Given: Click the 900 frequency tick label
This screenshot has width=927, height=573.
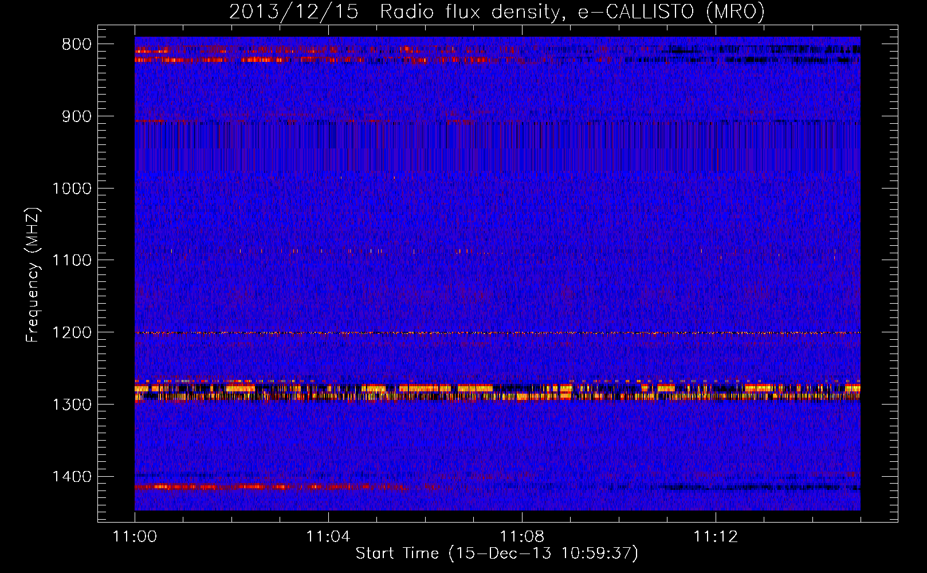Looking at the screenshot, I should (x=76, y=117).
